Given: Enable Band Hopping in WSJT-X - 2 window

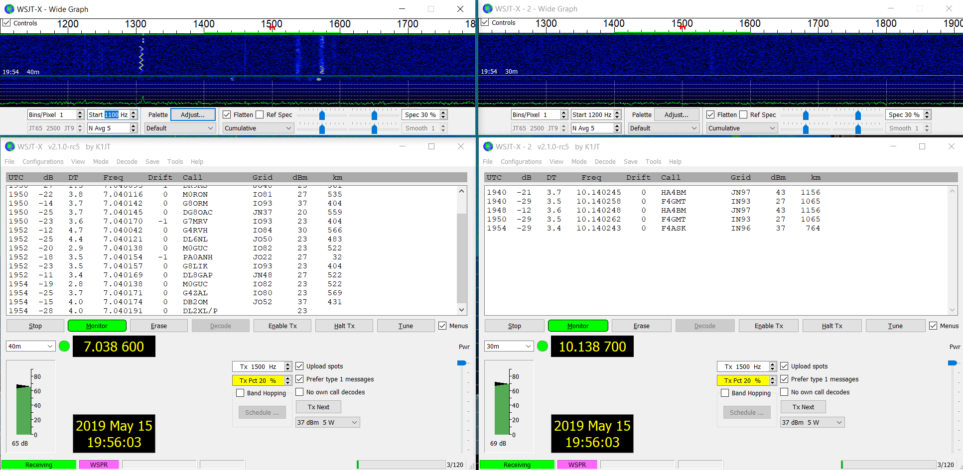Looking at the screenshot, I should [x=725, y=393].
